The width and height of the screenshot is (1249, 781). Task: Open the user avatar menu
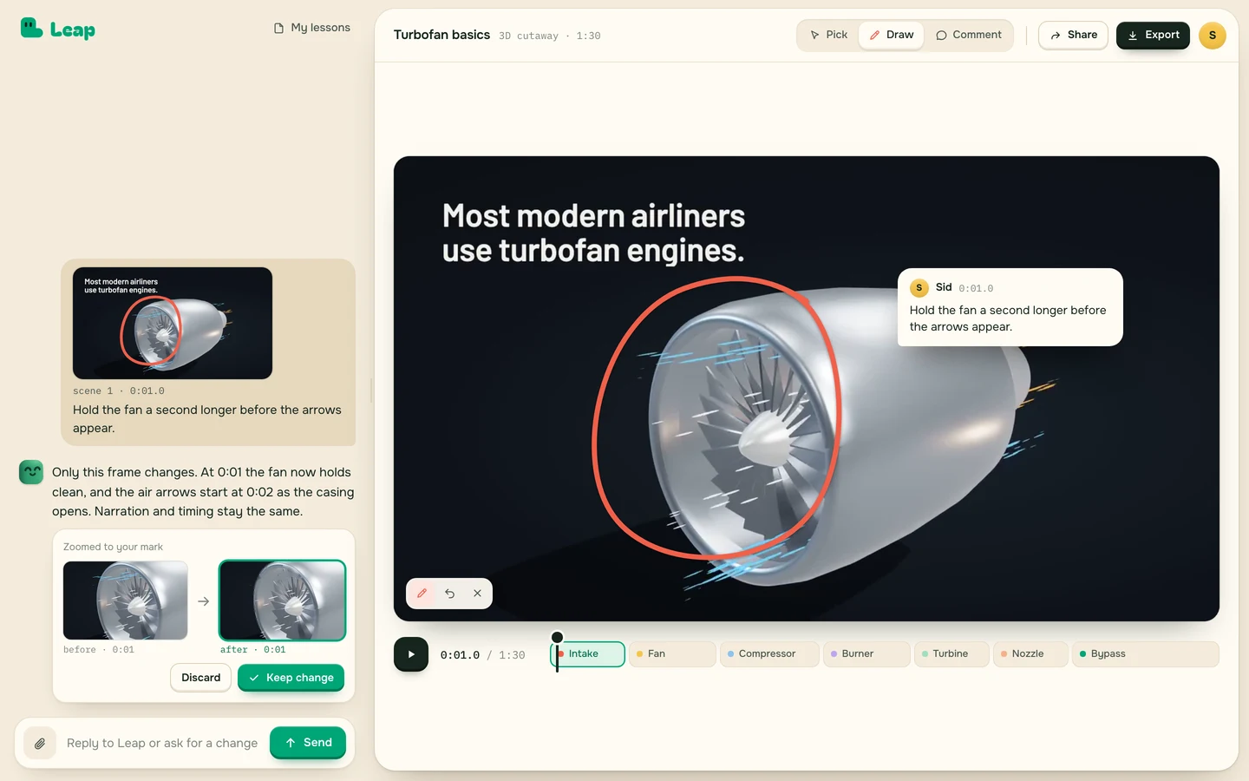(1212, 35)
